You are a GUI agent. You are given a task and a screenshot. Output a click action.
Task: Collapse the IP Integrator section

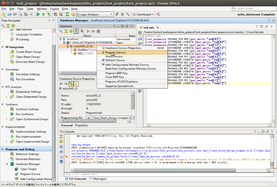pyautogui.click(x=2, y=47)
